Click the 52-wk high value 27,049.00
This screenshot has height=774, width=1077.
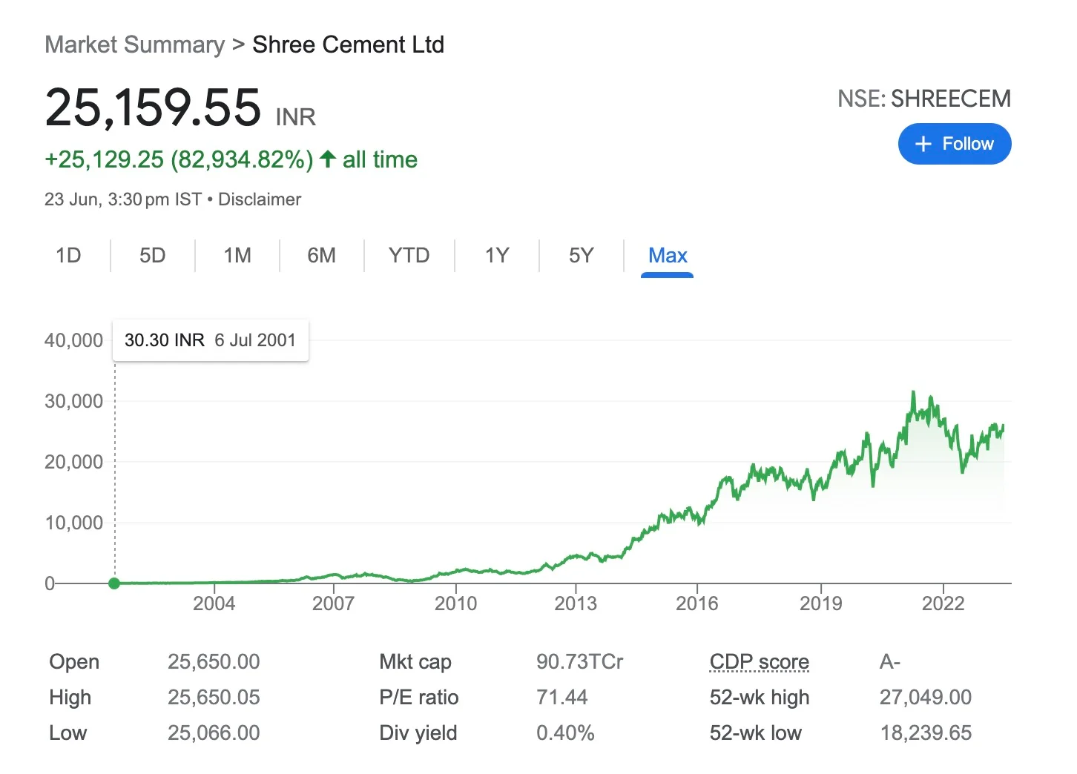click(926, 697)
